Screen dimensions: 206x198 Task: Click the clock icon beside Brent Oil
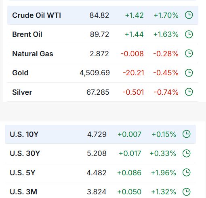189,34
